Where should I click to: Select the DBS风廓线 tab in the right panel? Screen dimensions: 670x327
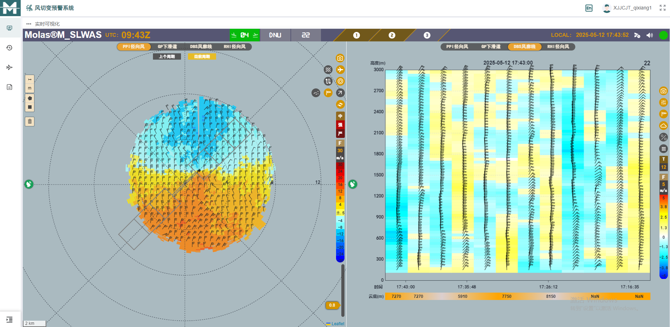click(524, 47)
